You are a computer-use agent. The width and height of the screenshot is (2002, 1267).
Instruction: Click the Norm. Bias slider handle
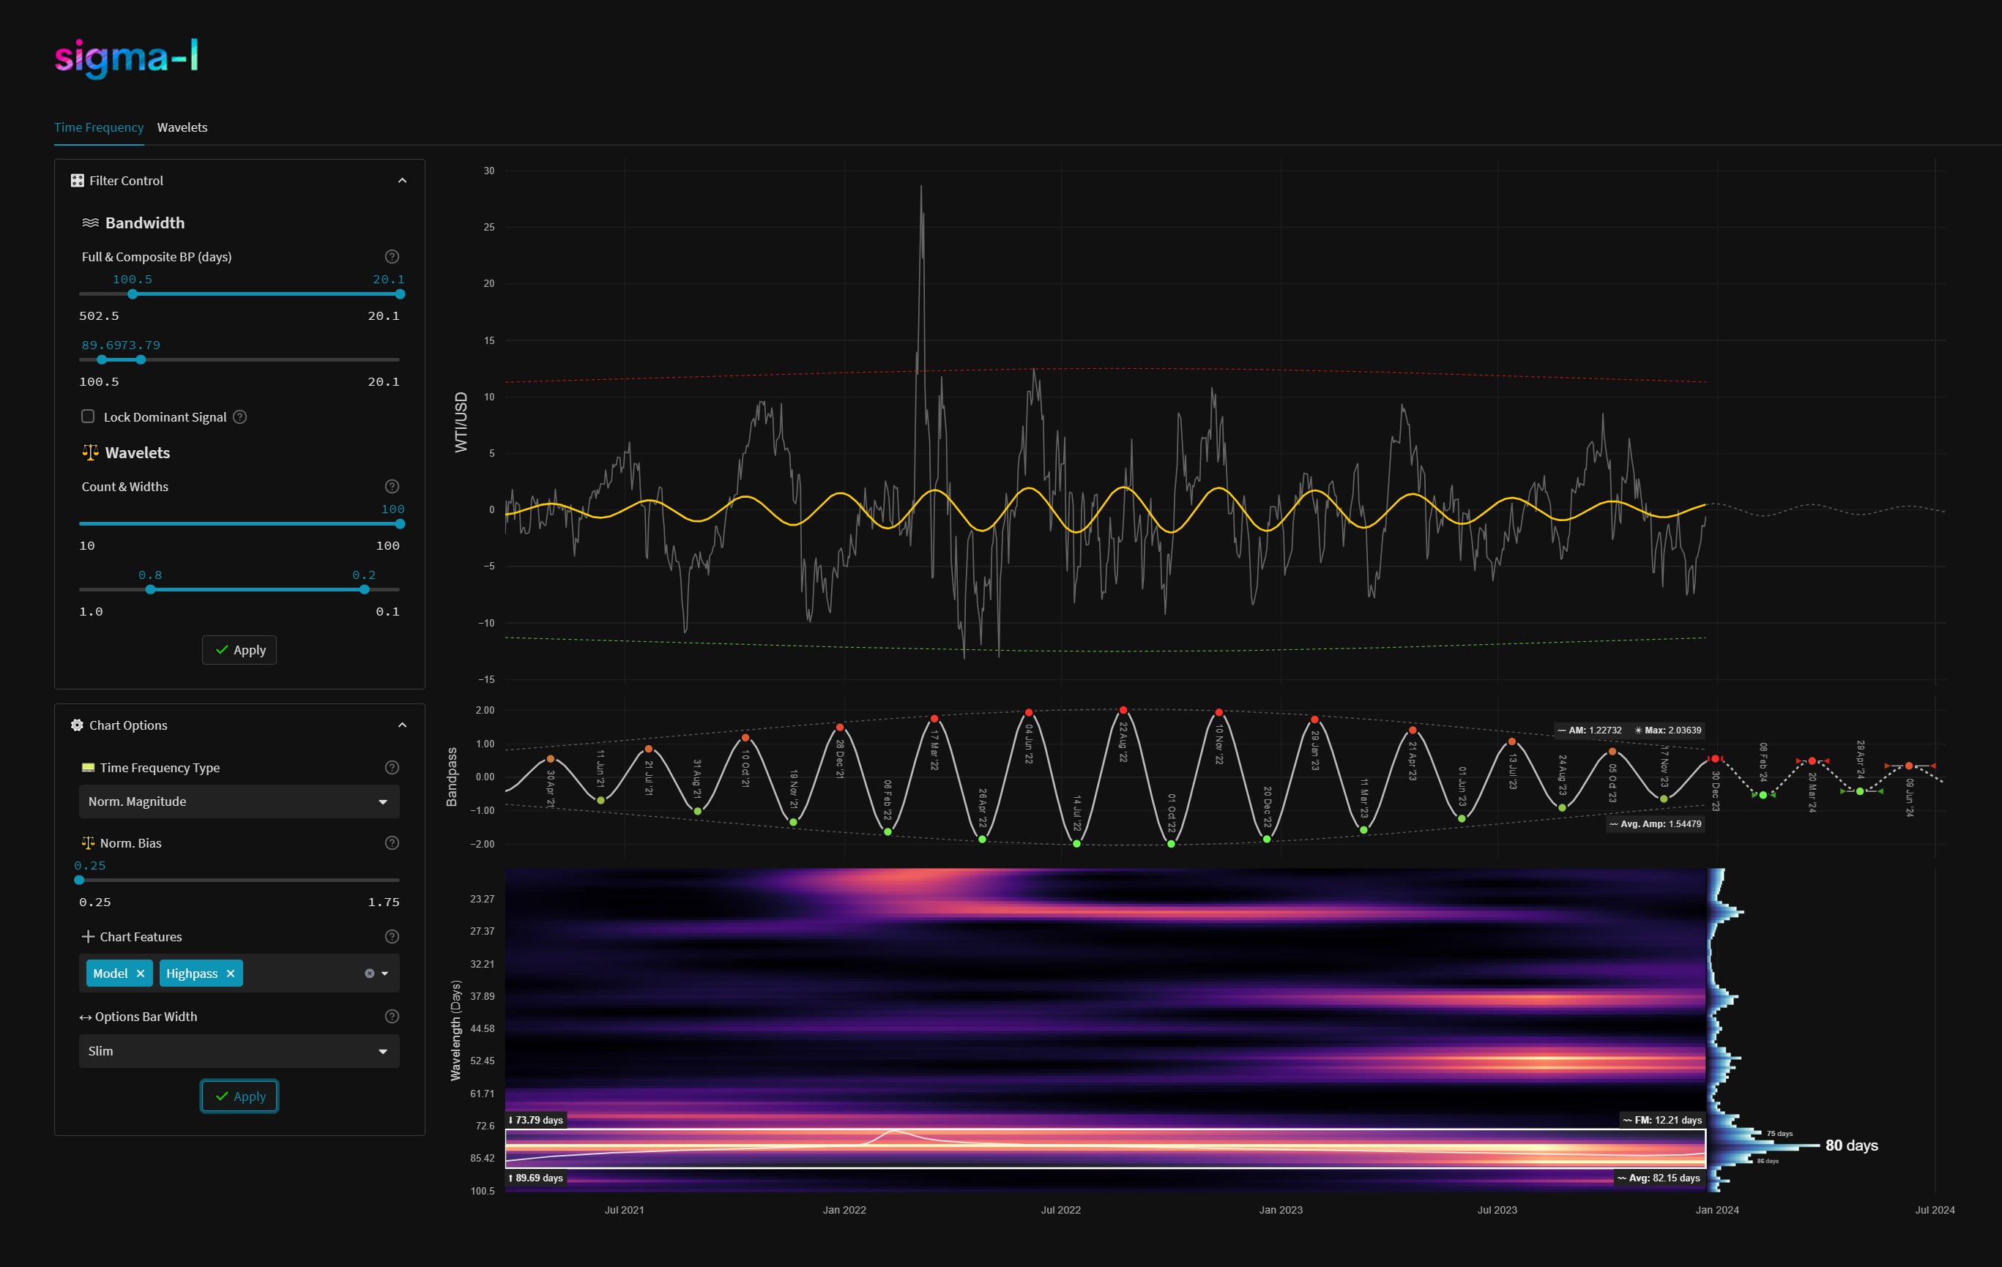pyautogui.click(x=80, y=880)
